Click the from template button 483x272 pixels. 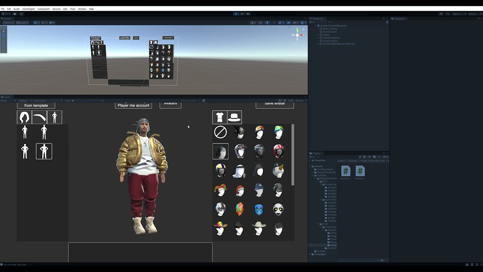click(x=36, y=105)
